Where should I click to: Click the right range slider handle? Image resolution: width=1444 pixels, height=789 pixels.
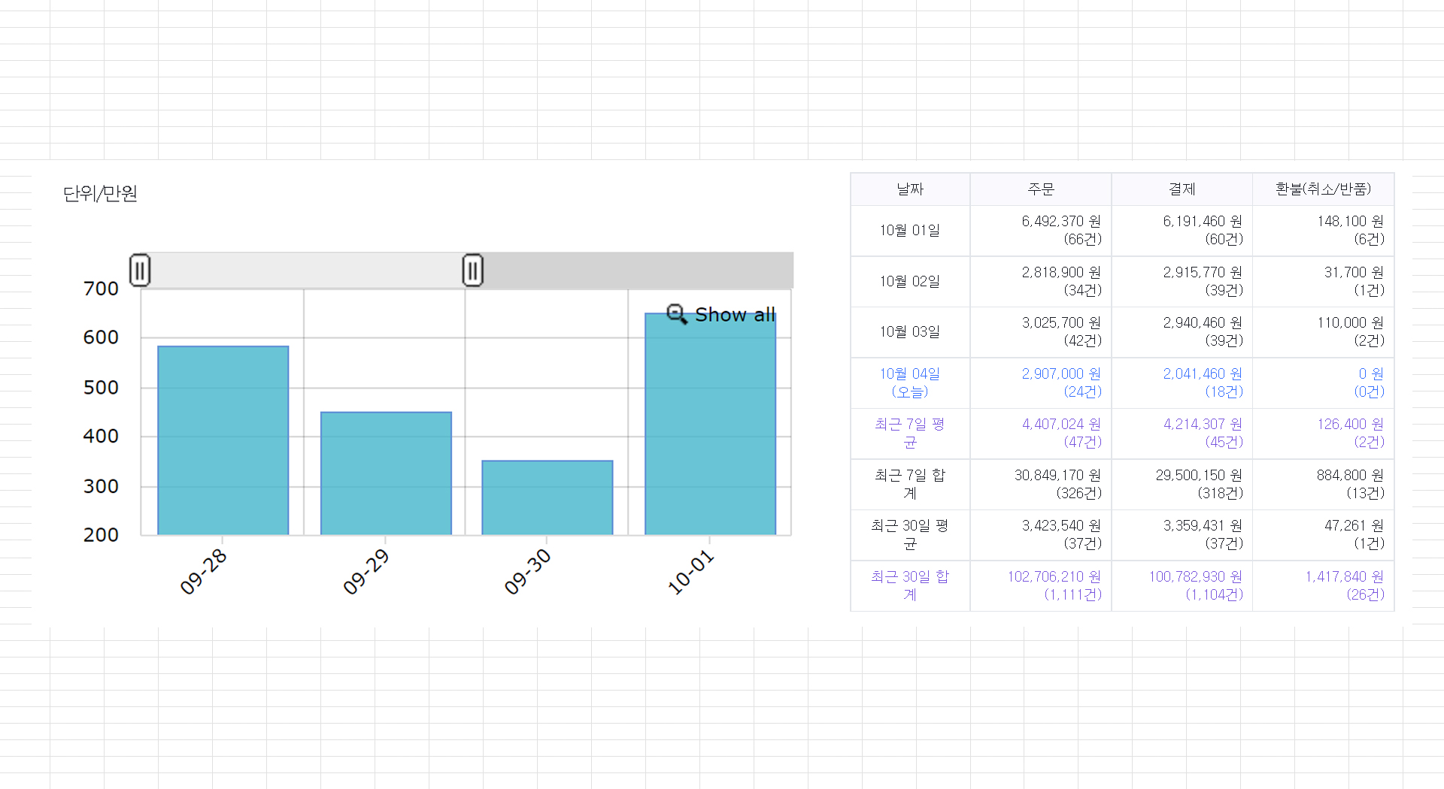click(x=472, y=271)
